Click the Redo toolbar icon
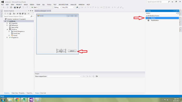This screenshot has height=102, width=182. point(27,7)
